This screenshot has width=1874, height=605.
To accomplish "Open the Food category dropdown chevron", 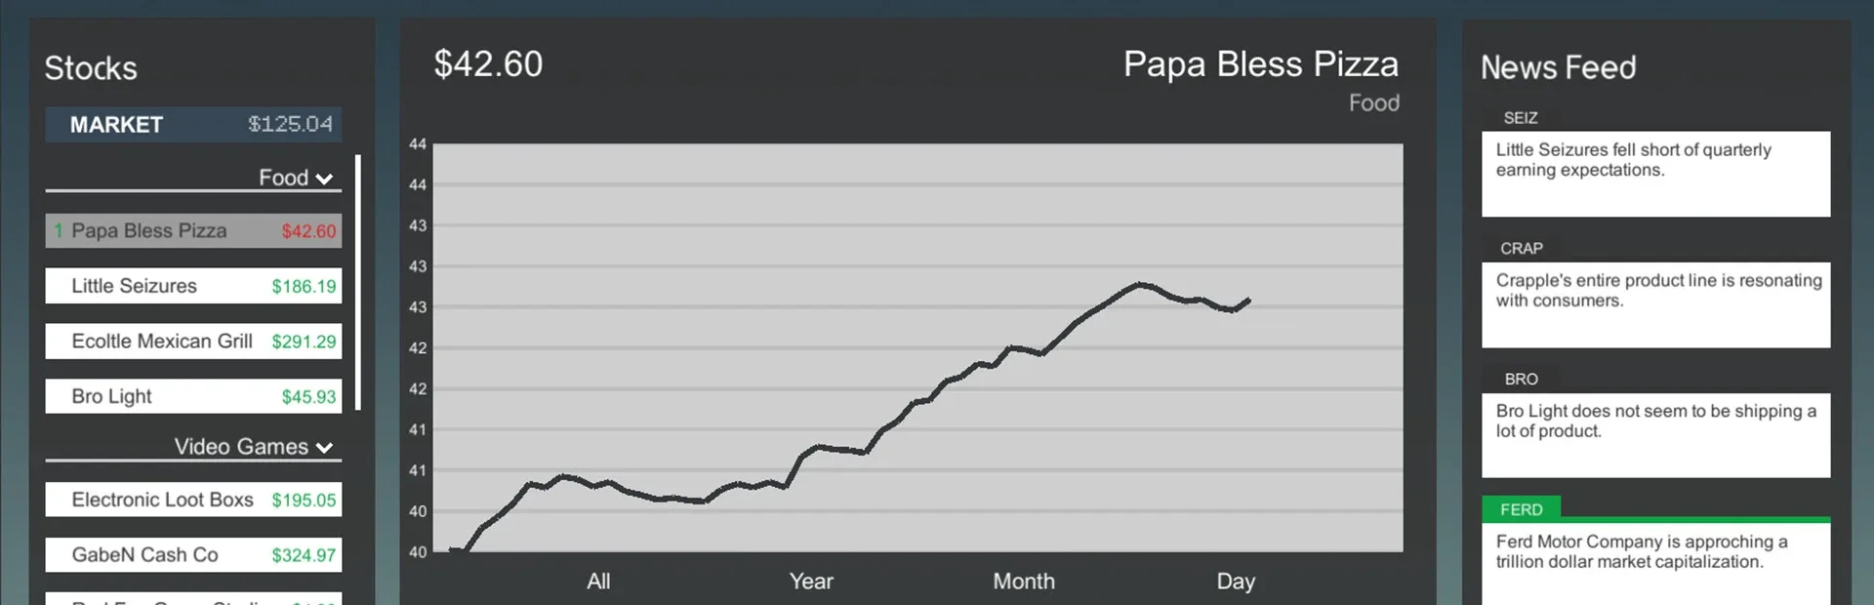I will coord(326,178).
